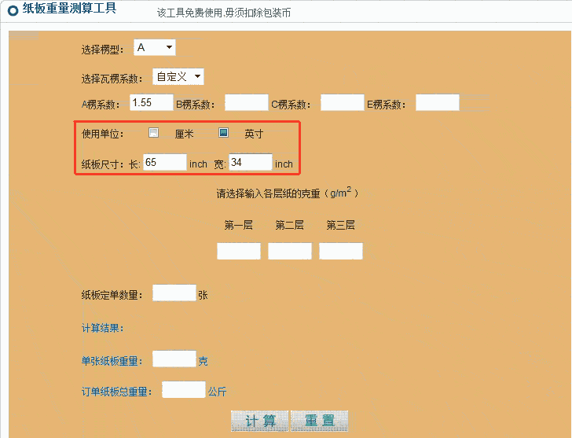Click the circular icon beside 纸板重量测算工具 title
Screen dimensions: 572x438
pos(12,10)
